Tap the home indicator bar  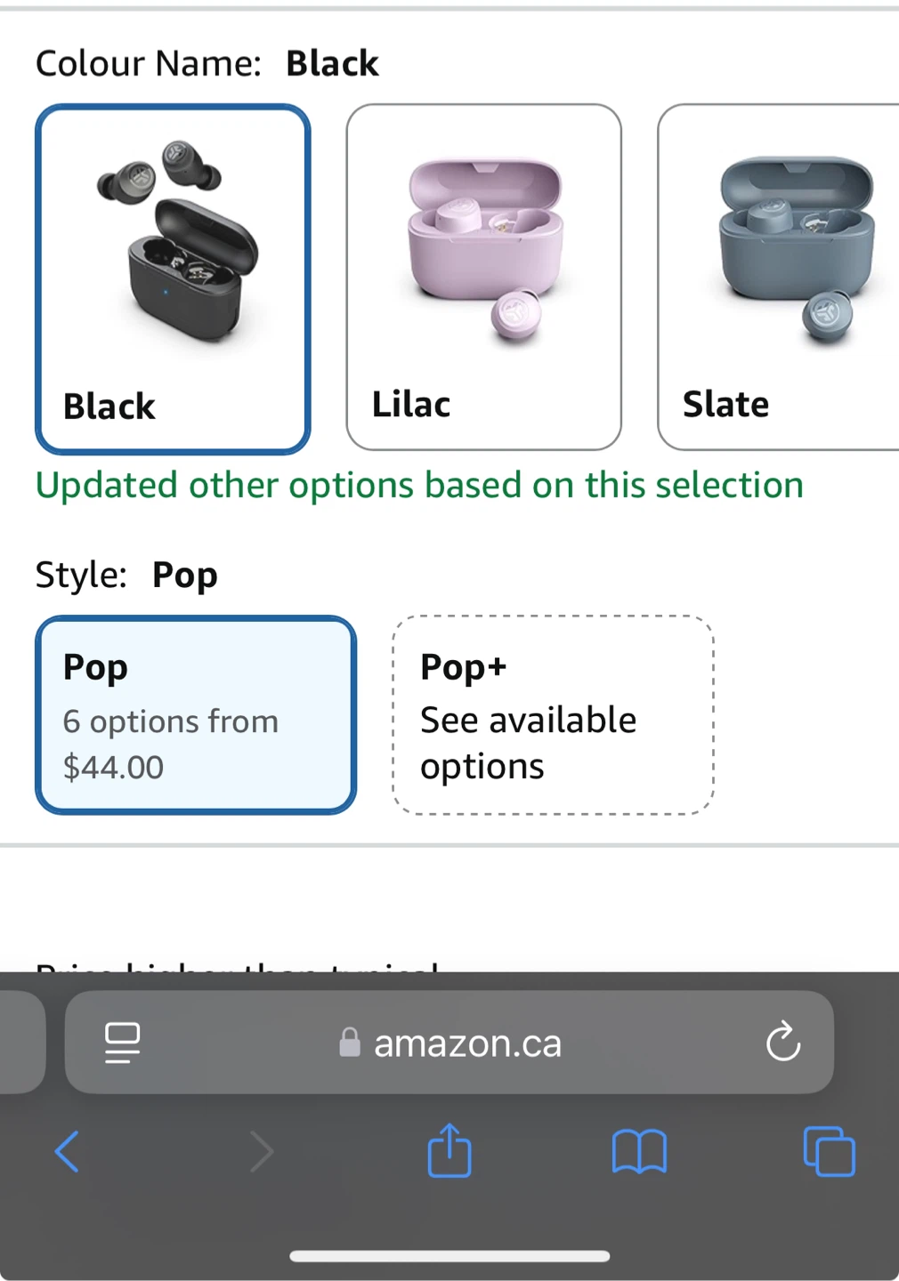(x=449, y=1256)
